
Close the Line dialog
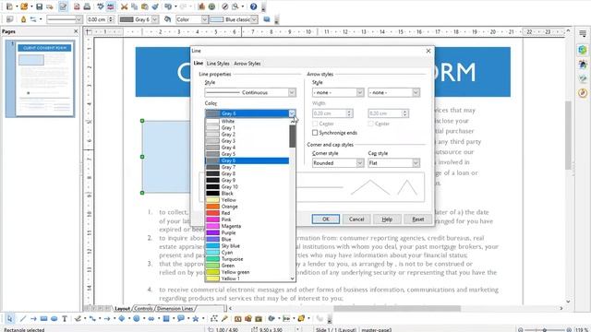(x=428, y=51)
